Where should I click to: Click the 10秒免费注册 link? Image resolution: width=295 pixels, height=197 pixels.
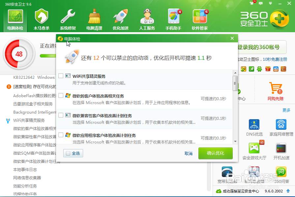[x=275, y=59]
